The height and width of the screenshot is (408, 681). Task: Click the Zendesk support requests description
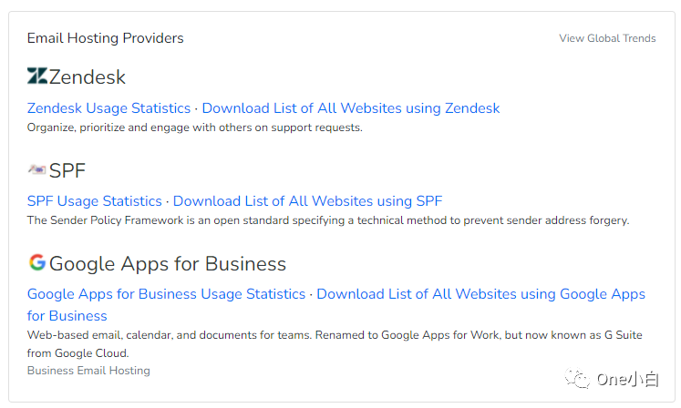pos(194,127)
